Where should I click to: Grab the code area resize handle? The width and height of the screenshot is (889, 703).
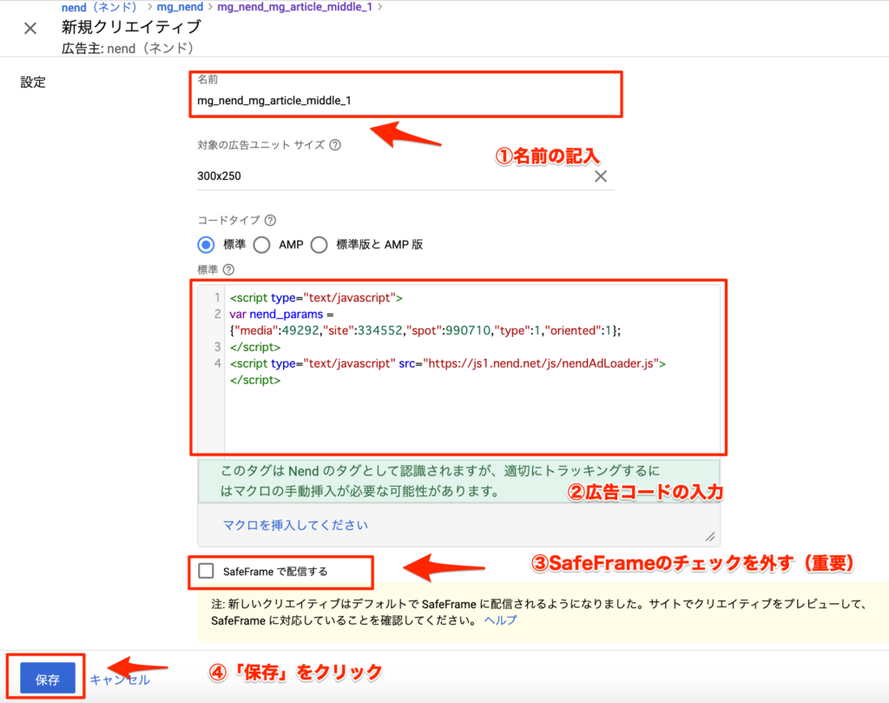[710, 537]
